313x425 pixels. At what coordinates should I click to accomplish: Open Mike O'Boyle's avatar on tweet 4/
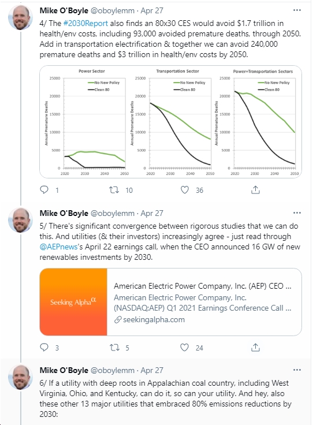[x=21, y=17]
